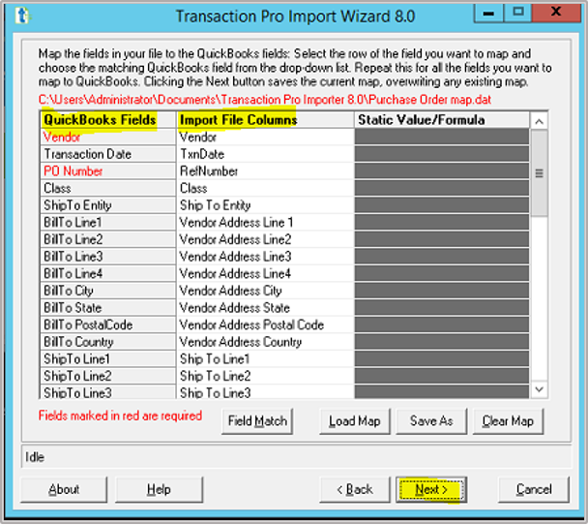Image resolution: width=588 pixels, height=525 pixels.
Task: Open the Vendor Address Line 1 cell
Action: point(265,223)
